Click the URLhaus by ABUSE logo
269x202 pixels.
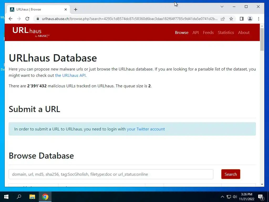click(x=31, y=32)
